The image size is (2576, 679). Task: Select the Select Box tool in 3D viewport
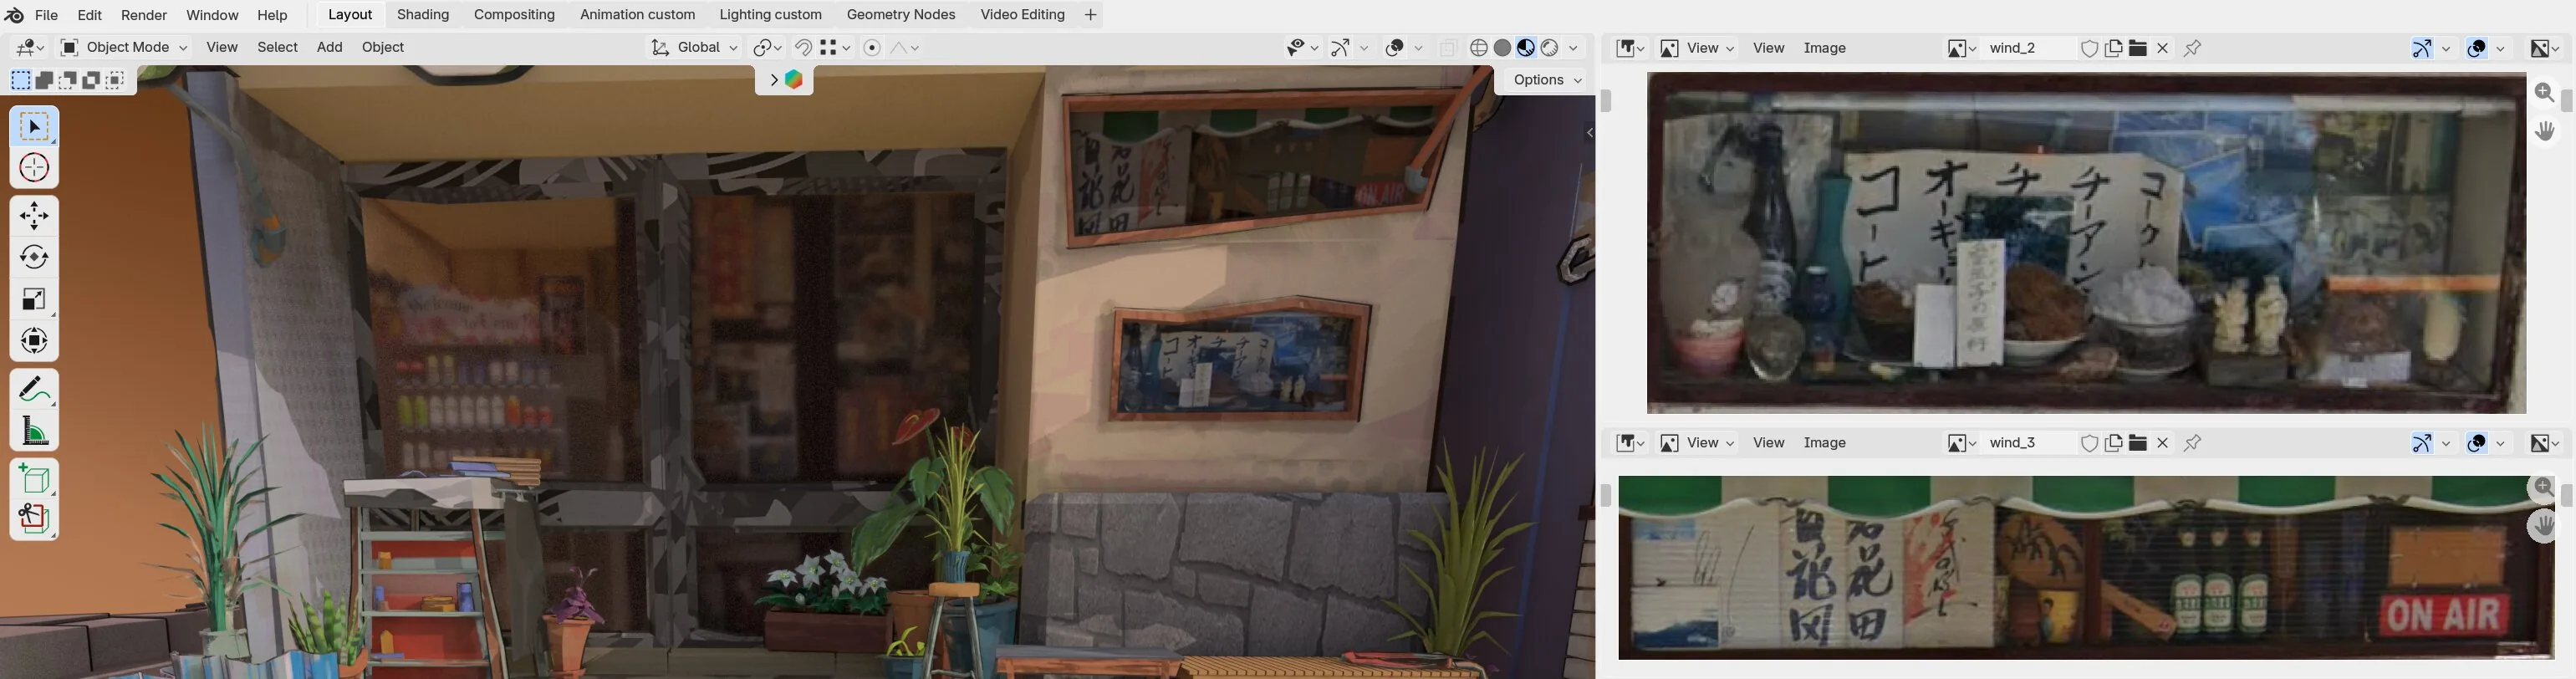point(34,127)
